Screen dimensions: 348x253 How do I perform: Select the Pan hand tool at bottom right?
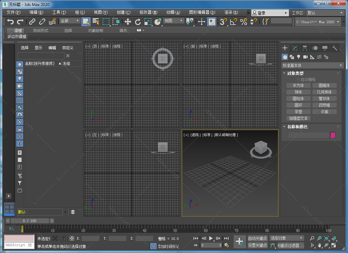[x=319, y=245]
